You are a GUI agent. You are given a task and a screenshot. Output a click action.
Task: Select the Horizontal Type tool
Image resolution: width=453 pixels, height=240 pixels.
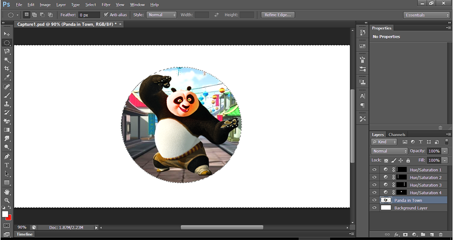pyautogui.click(x=7, y=165)
